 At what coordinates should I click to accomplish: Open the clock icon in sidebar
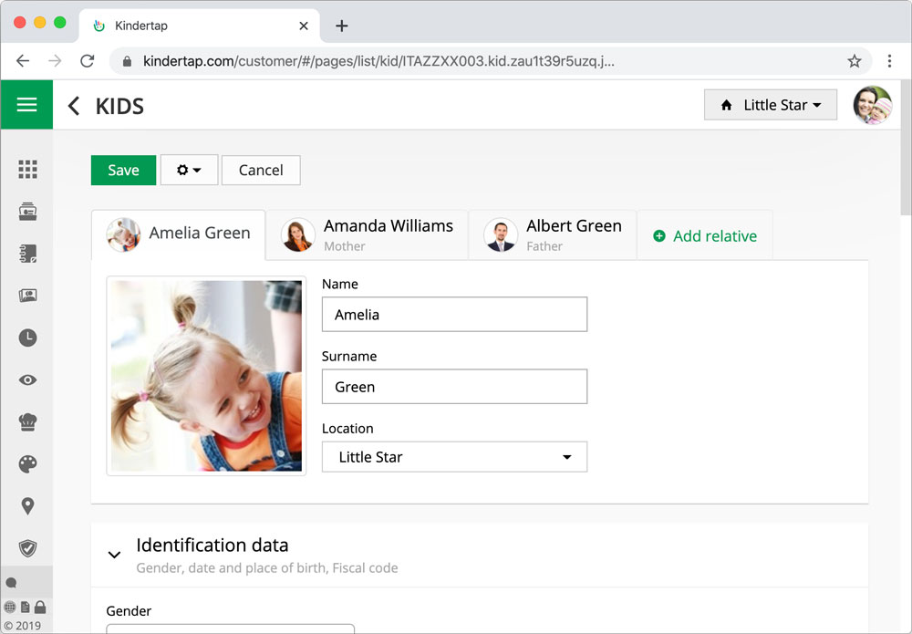pos(27,338)
